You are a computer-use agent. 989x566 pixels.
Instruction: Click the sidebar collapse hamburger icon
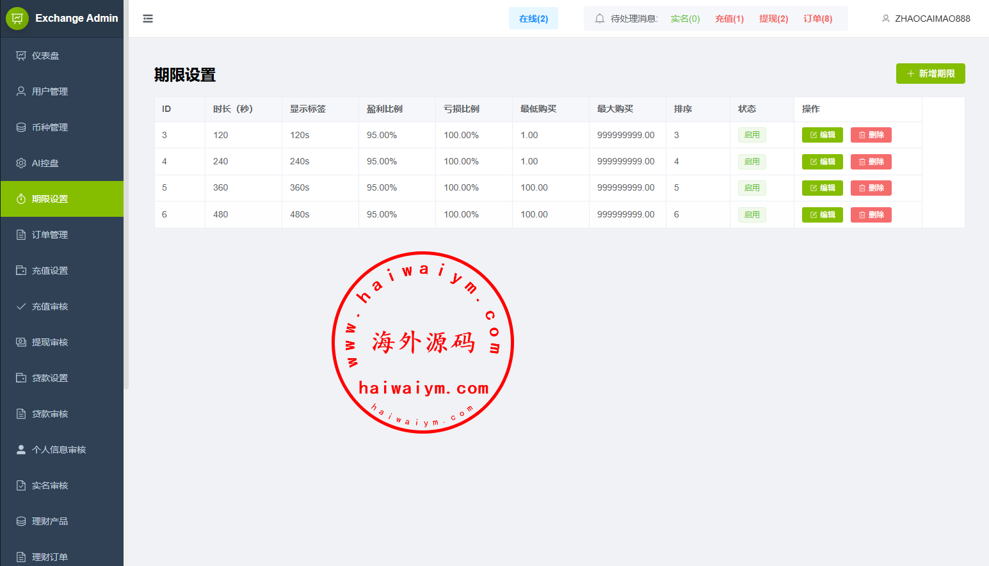(148, 19)
